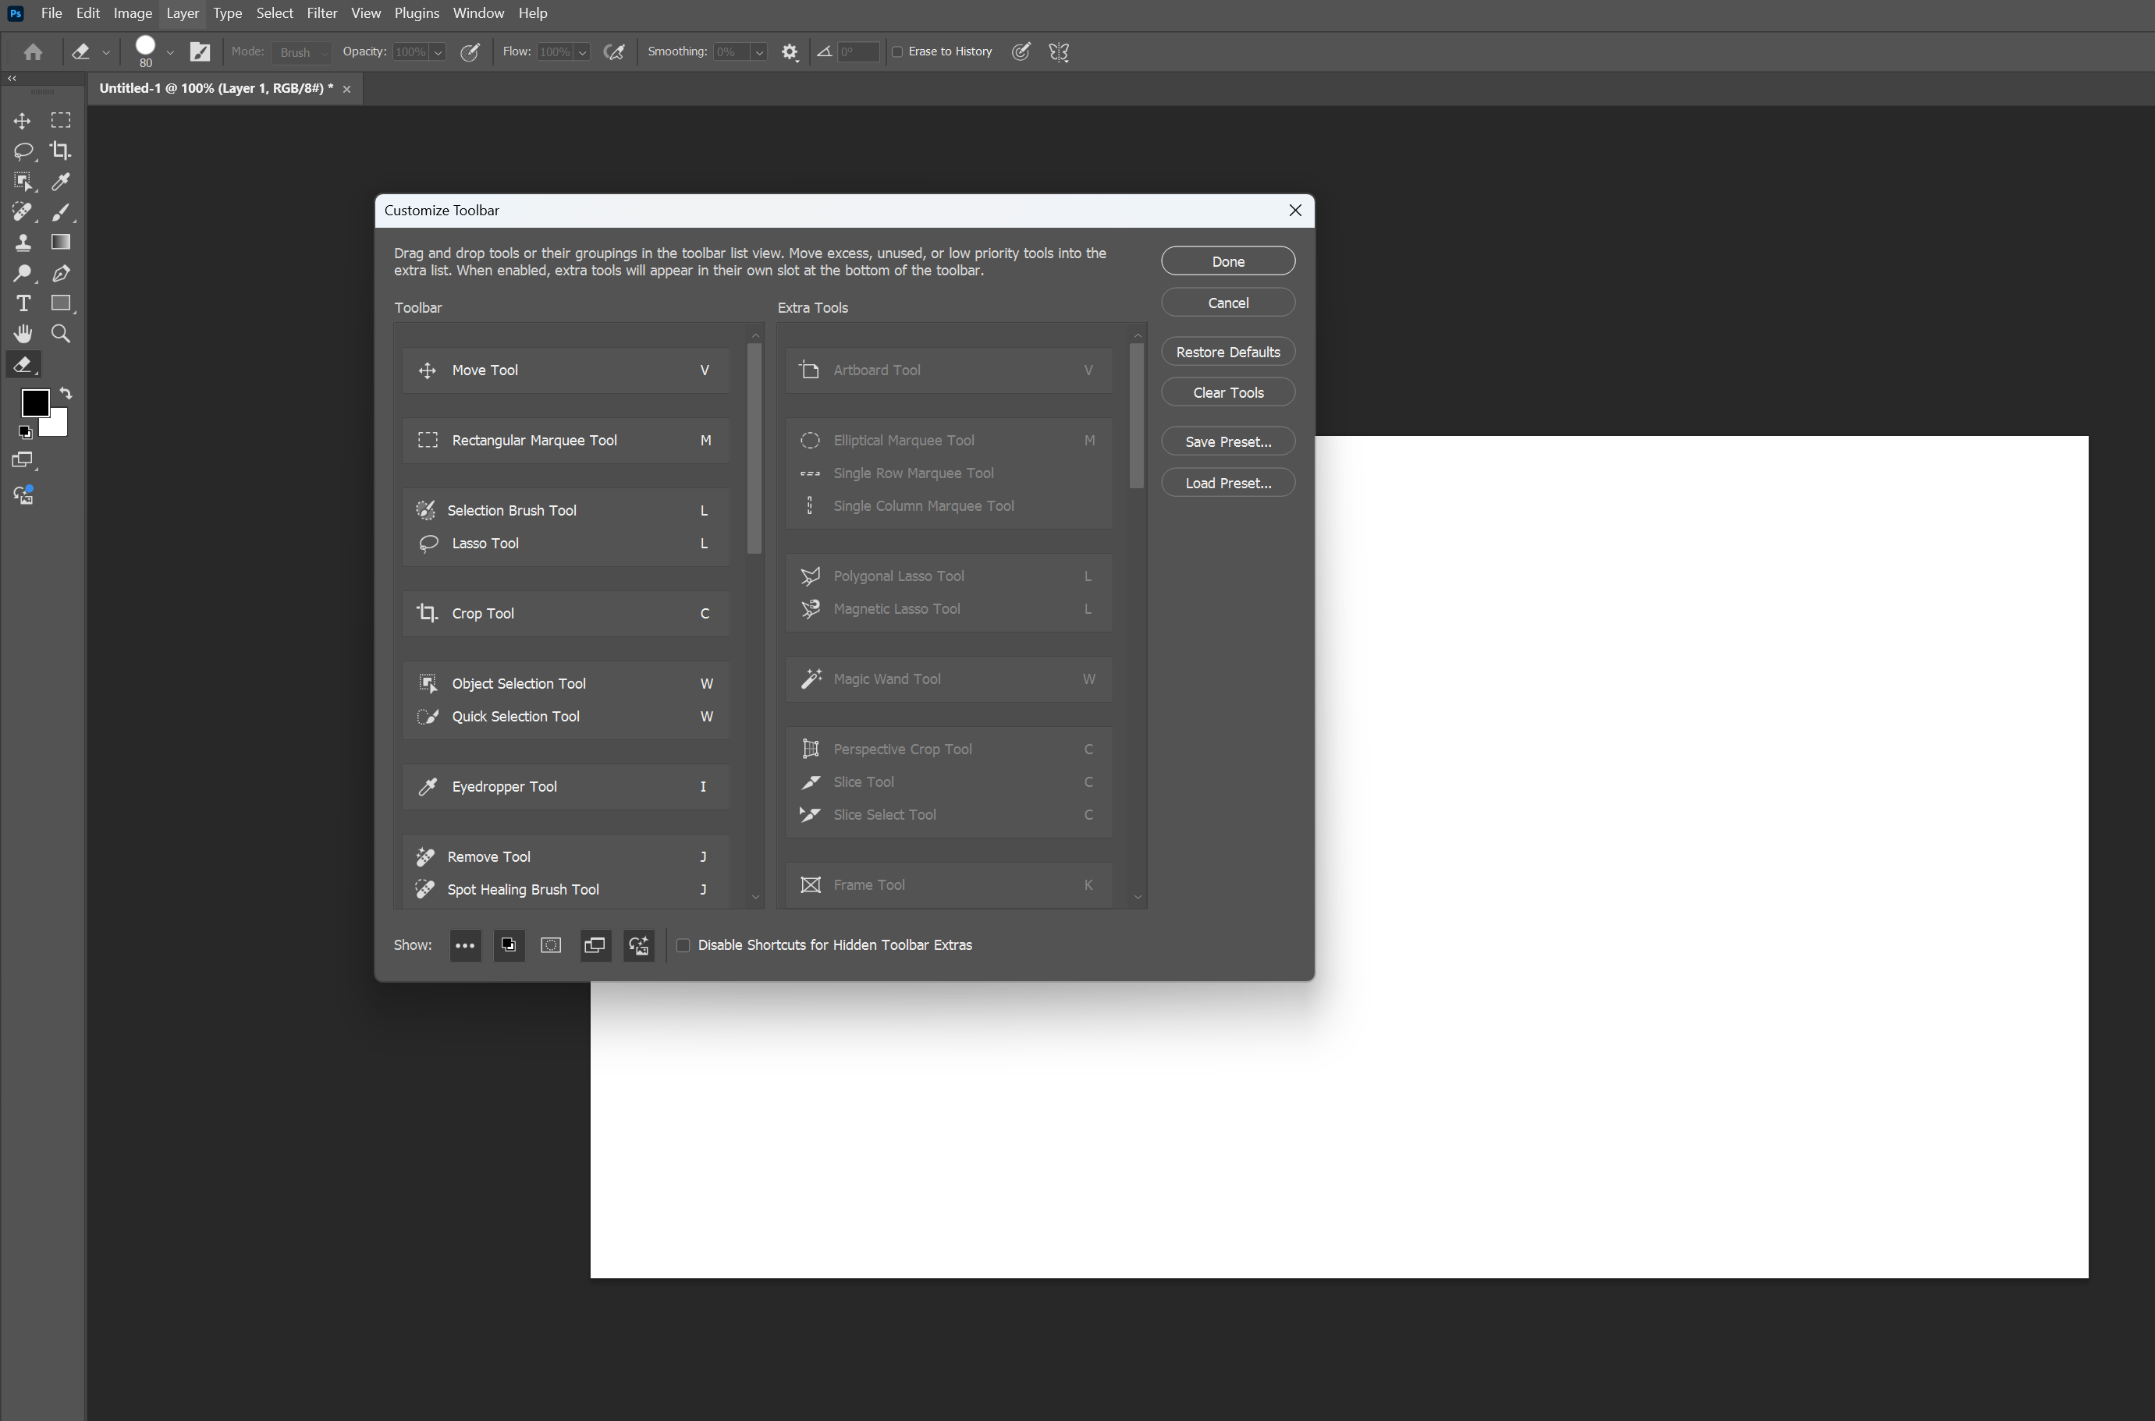Enable Disable Shortcuts for Hidden Toolbar Extras
This screenshot has width=2155, height=1421.
(683, 945)
